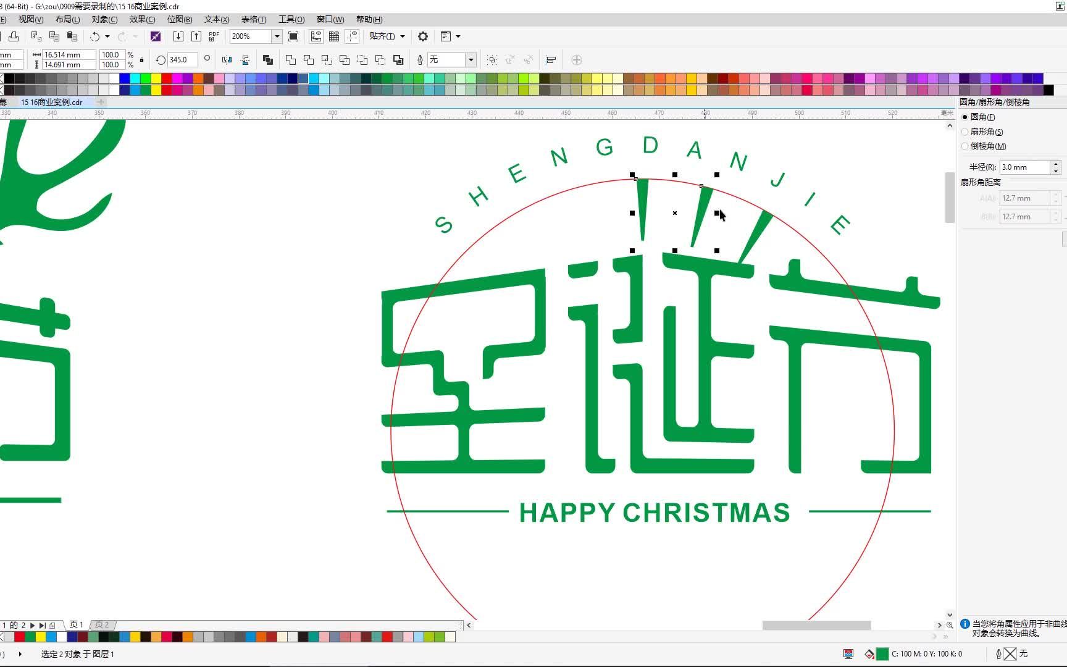Select the 倒棱角(M) radio button
The image size is (1067, 667).
[x=965, y=146]
